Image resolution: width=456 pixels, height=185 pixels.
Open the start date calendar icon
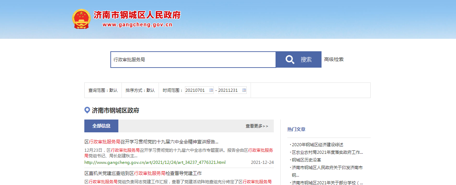(x=211, y=90)
